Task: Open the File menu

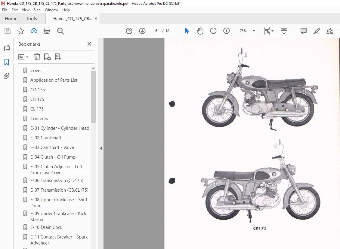Action: click(5, 10)
